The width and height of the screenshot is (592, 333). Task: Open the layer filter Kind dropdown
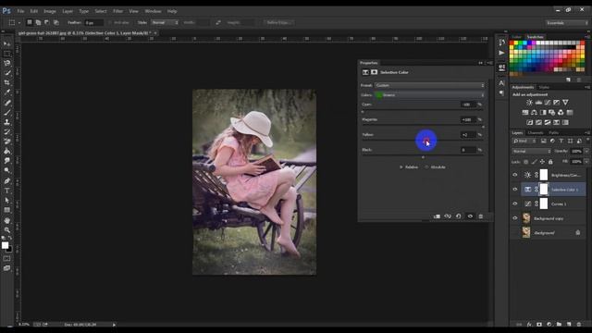(x=524, y=141)
